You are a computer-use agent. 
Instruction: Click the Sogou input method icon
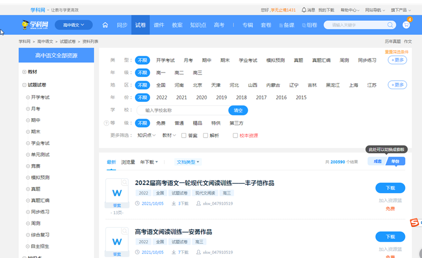tap(414, 223)
